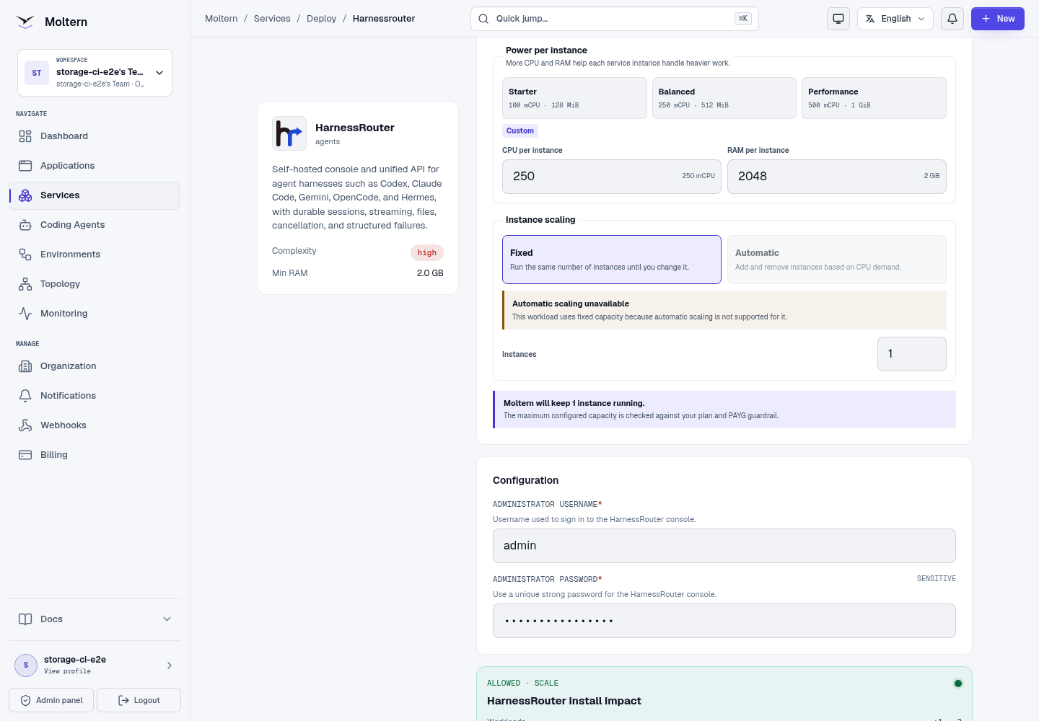The height and width of the screenshot is (721, 1039).
Task: Select the Starter power preset
Action: tap(574, 98)
